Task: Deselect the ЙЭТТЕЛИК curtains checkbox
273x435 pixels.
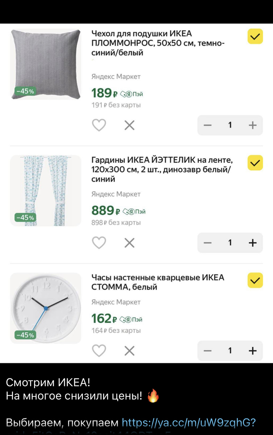Action: (255, 163)
